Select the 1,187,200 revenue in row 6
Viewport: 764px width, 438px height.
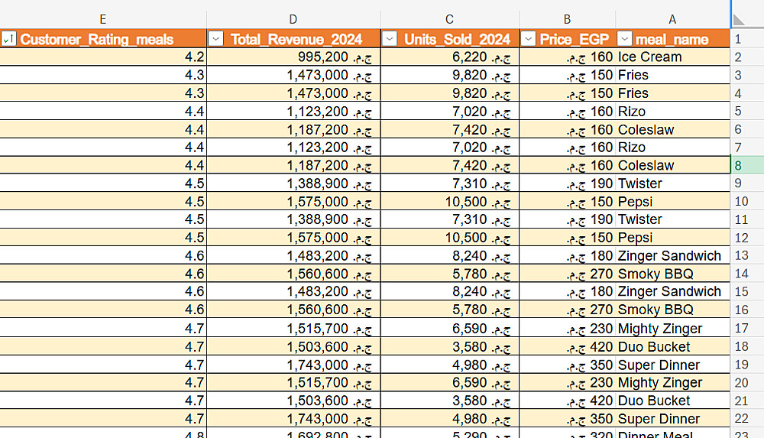tap(294, 130)
